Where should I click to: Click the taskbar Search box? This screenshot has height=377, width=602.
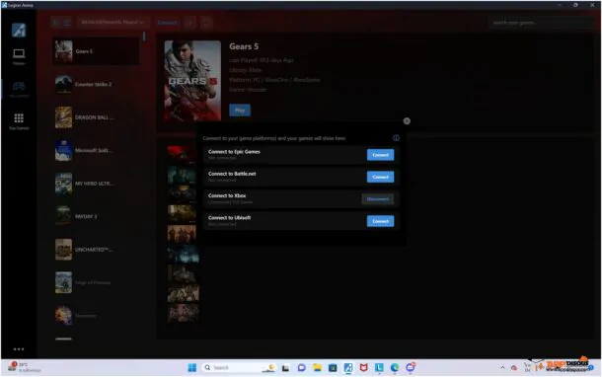(x=239, y=368)
